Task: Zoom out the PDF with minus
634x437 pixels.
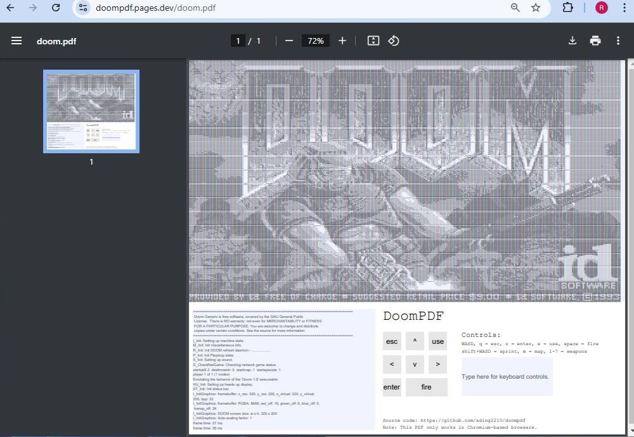Action: pos(288,41)
